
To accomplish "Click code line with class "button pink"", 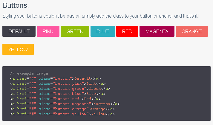I will (58, 84).
